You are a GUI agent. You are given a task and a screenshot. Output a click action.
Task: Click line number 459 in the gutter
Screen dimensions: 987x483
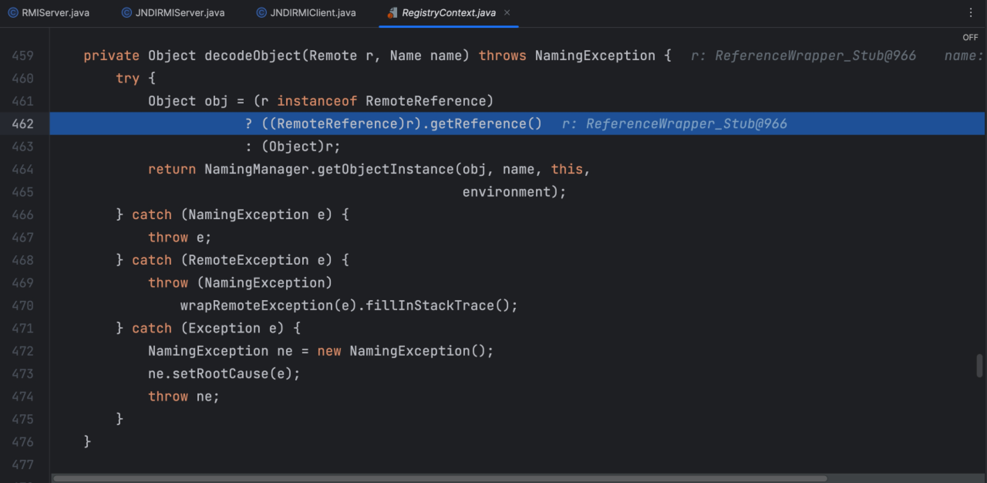pyautogui.click(x=23, y=56)
